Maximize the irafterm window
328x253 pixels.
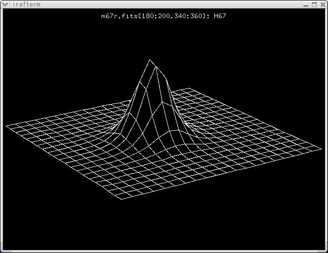click(314, 5)
